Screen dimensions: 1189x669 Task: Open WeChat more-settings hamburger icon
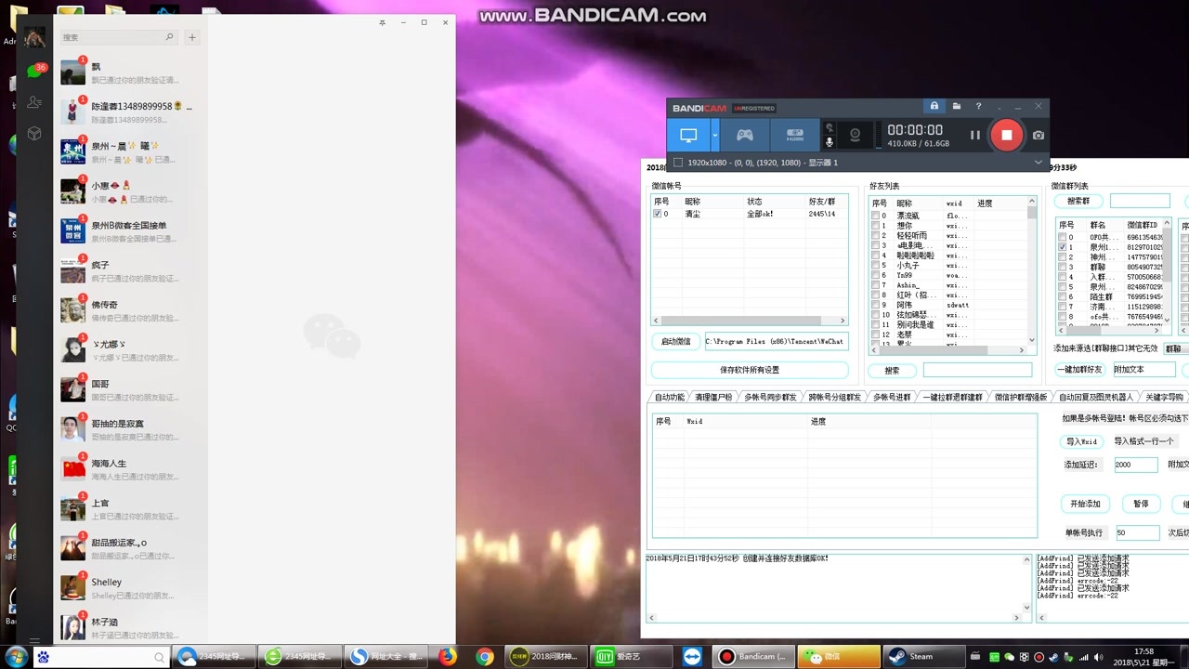coord(34,640)
